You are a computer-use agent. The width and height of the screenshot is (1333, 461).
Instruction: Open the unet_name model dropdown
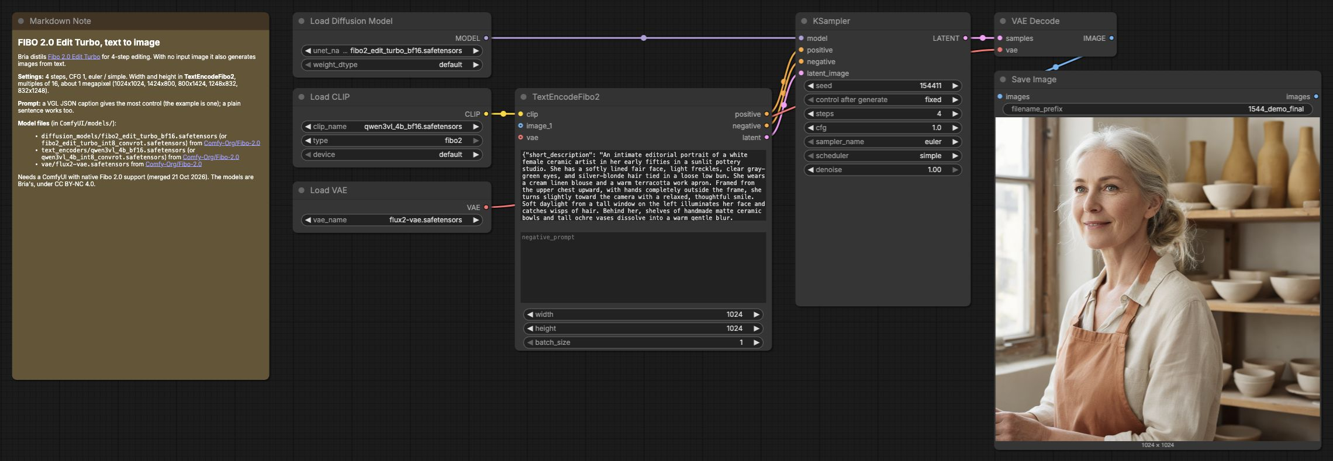[392, 51]
